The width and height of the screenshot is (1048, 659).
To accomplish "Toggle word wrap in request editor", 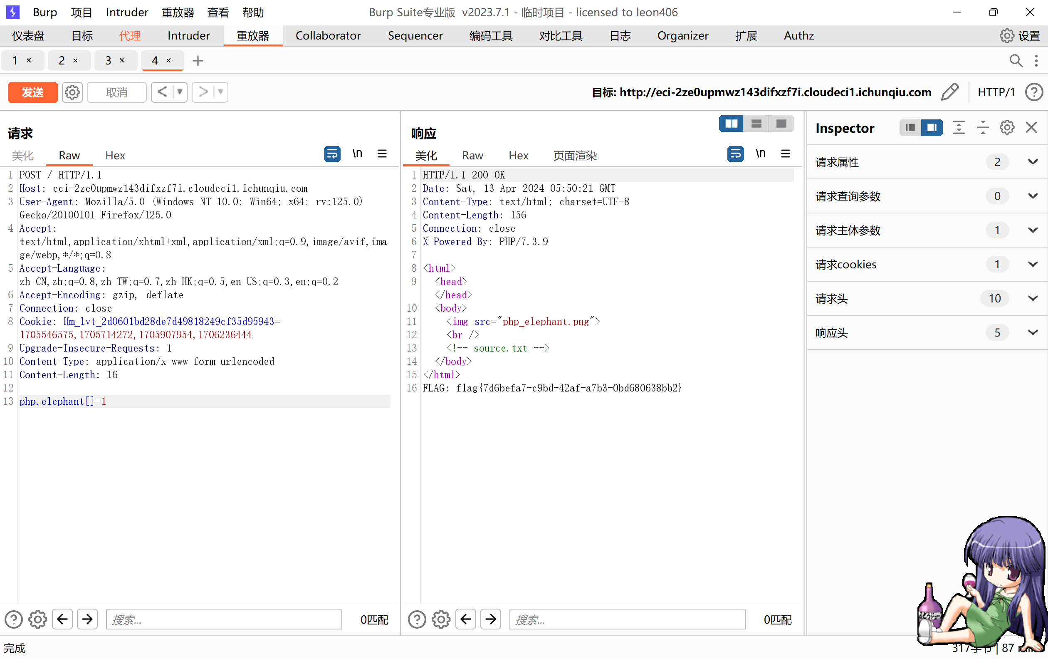I will [x=332, y=154].
